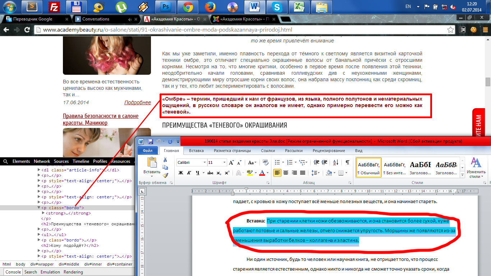The height and width of the screenshot is (276, 491).
Task: Toggle Bold (Ж) formatting in Word
Action: click(181, 173)
